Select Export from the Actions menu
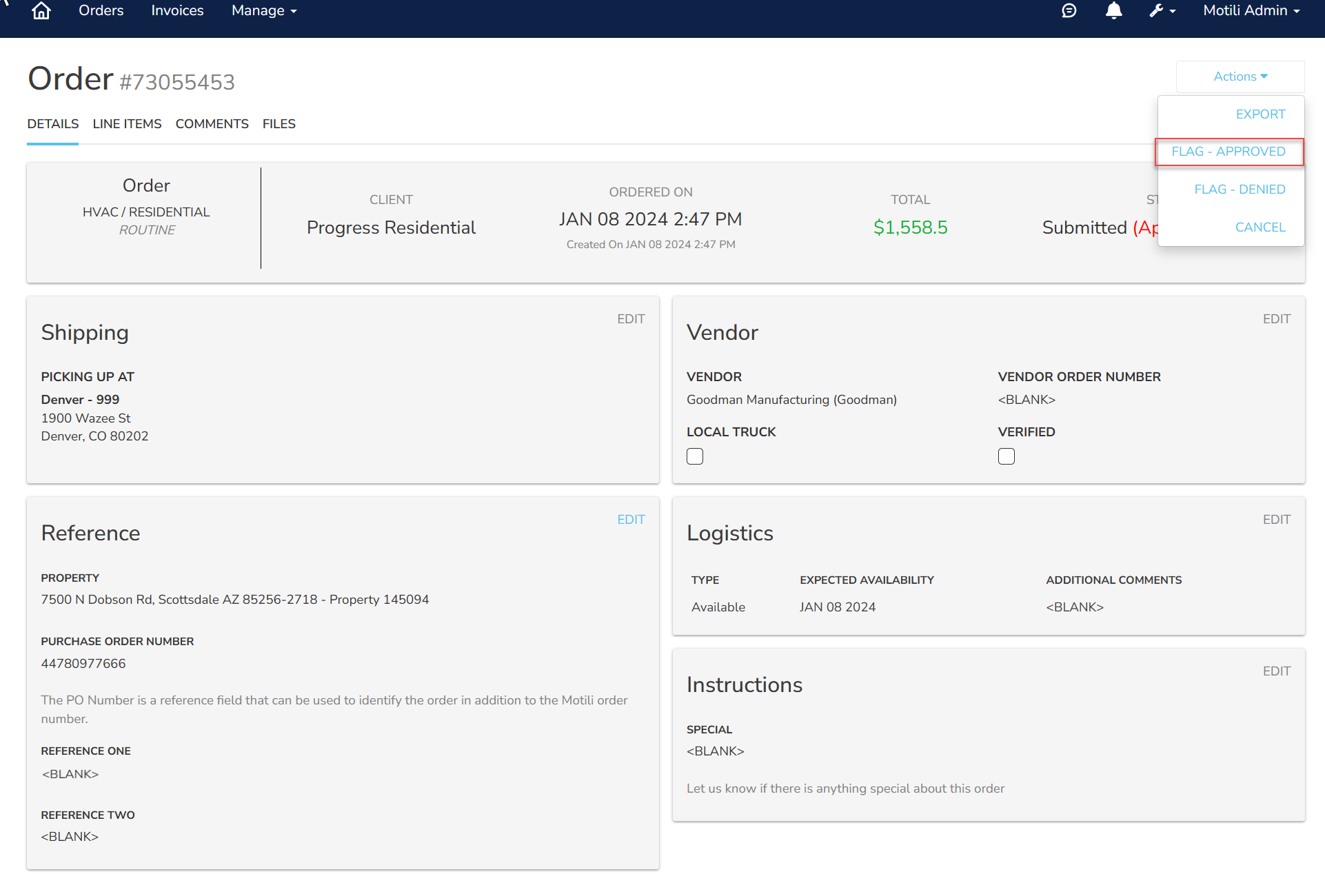The height and width of the screenshot is (874, 1325). (x=1260, y=114)
